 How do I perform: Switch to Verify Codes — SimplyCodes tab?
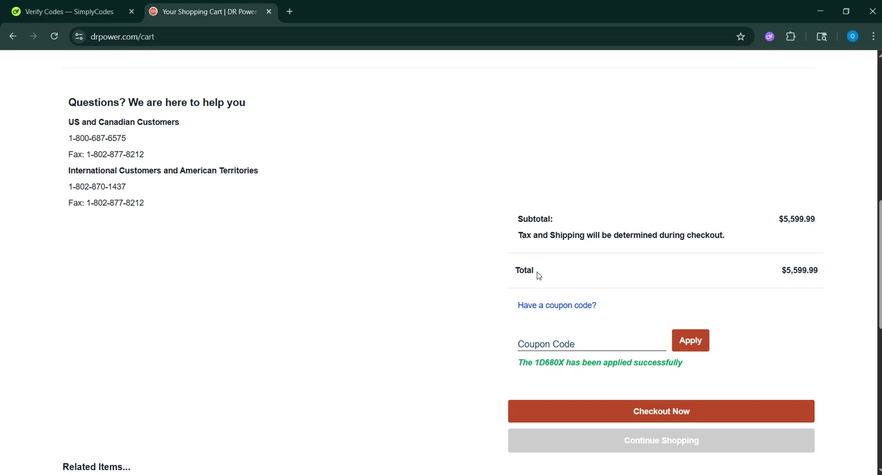tap(71, 12)
